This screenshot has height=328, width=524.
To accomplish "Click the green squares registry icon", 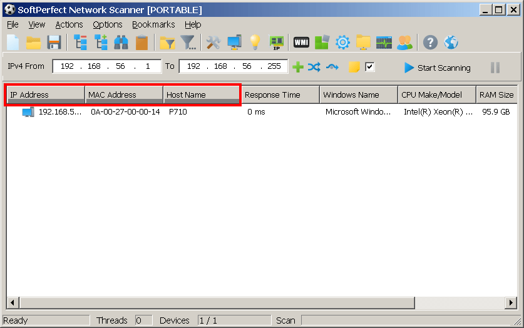I will pyautogui.click(x=322, y=43).
